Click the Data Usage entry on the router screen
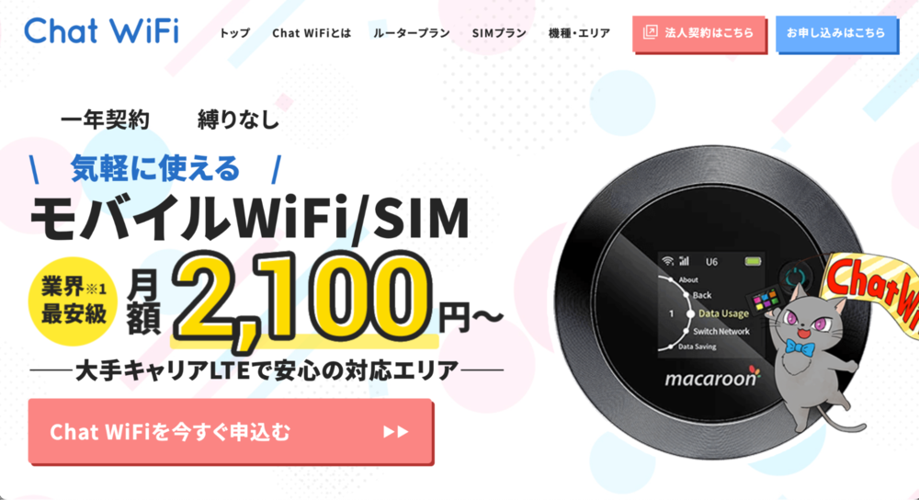Viewport: 919px width, 500px height. [x=723, y=313]
